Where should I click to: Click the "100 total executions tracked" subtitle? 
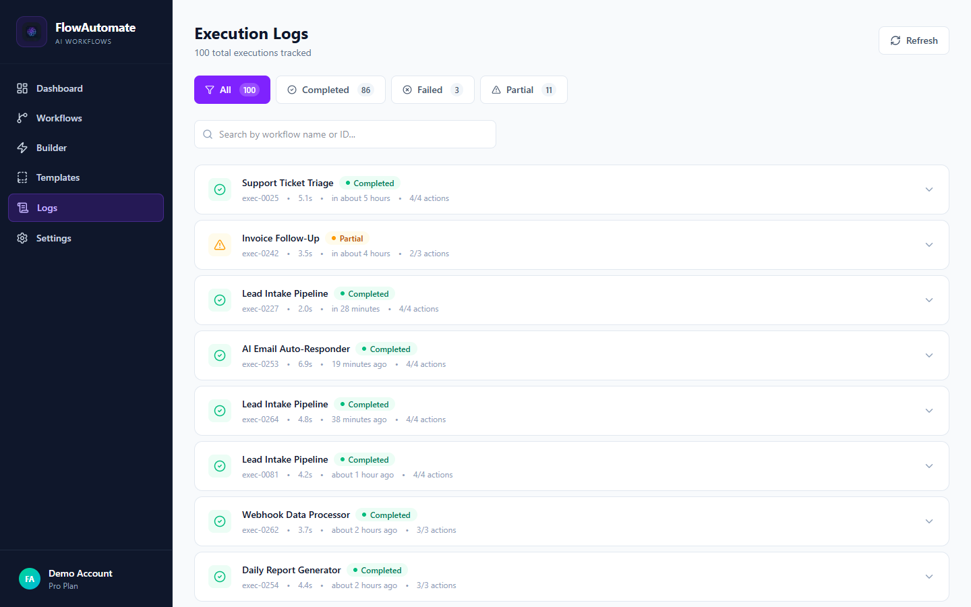click(x=253, y=53)
